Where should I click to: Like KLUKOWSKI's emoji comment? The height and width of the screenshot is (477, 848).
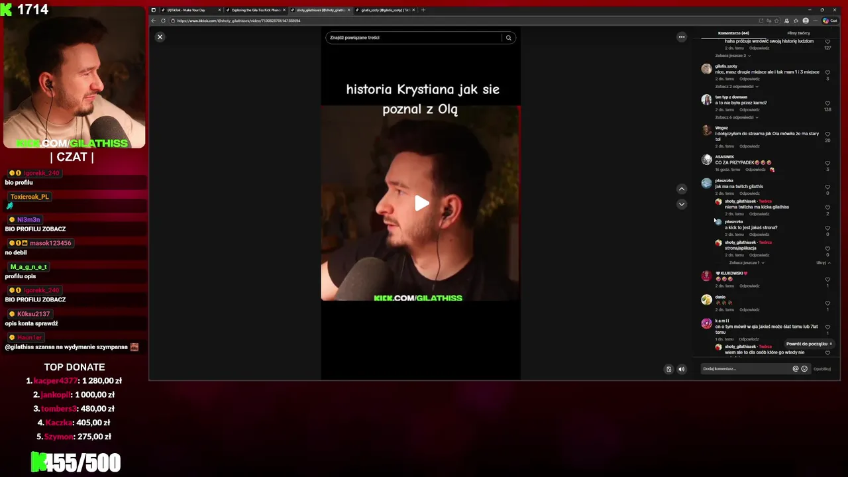pos(827,280)
